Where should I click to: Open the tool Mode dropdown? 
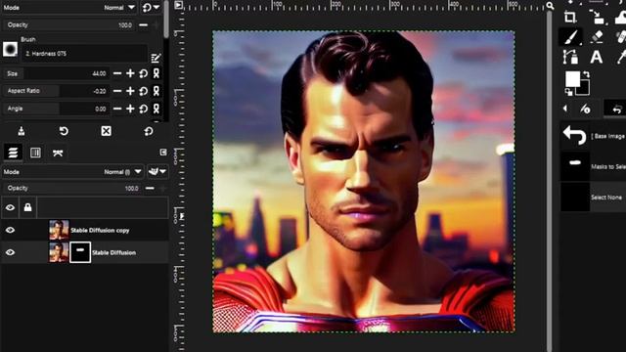click(69, 7)
